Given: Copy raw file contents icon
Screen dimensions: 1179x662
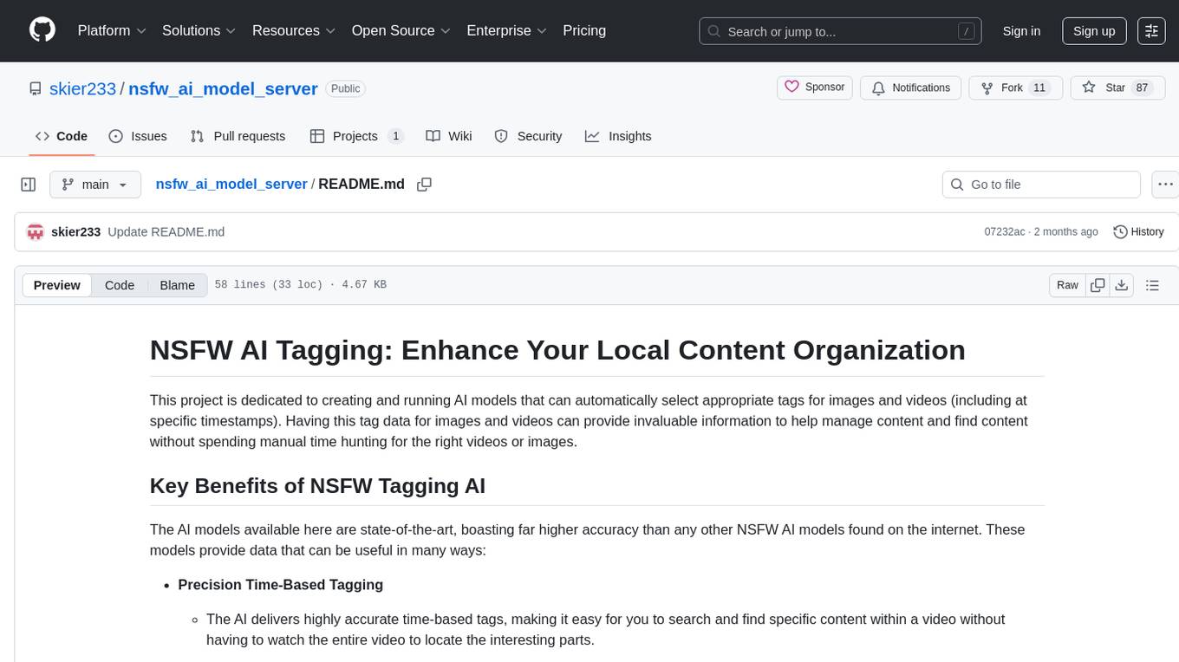Looking at the screenshot, I should 1098,285.
